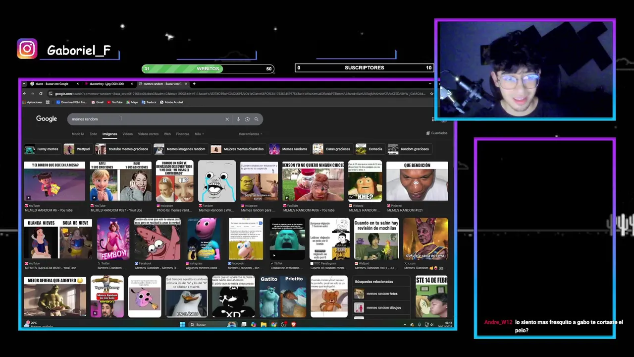Select the Imágenes tab
Screen dimensions: 634x357
[109, 134]
